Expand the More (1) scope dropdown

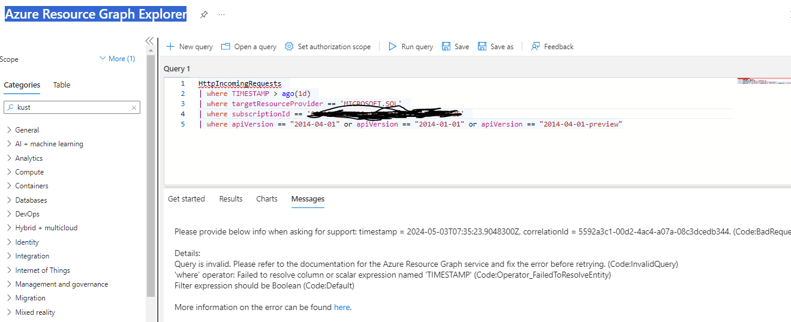point(117,59)
